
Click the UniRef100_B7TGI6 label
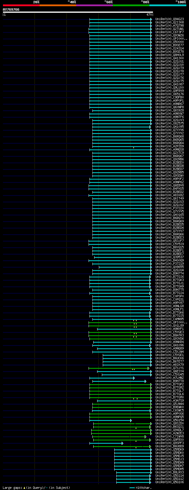tap(170, 277)
